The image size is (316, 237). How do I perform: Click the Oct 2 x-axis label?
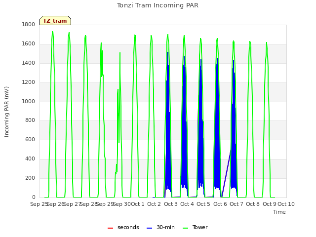154,204
